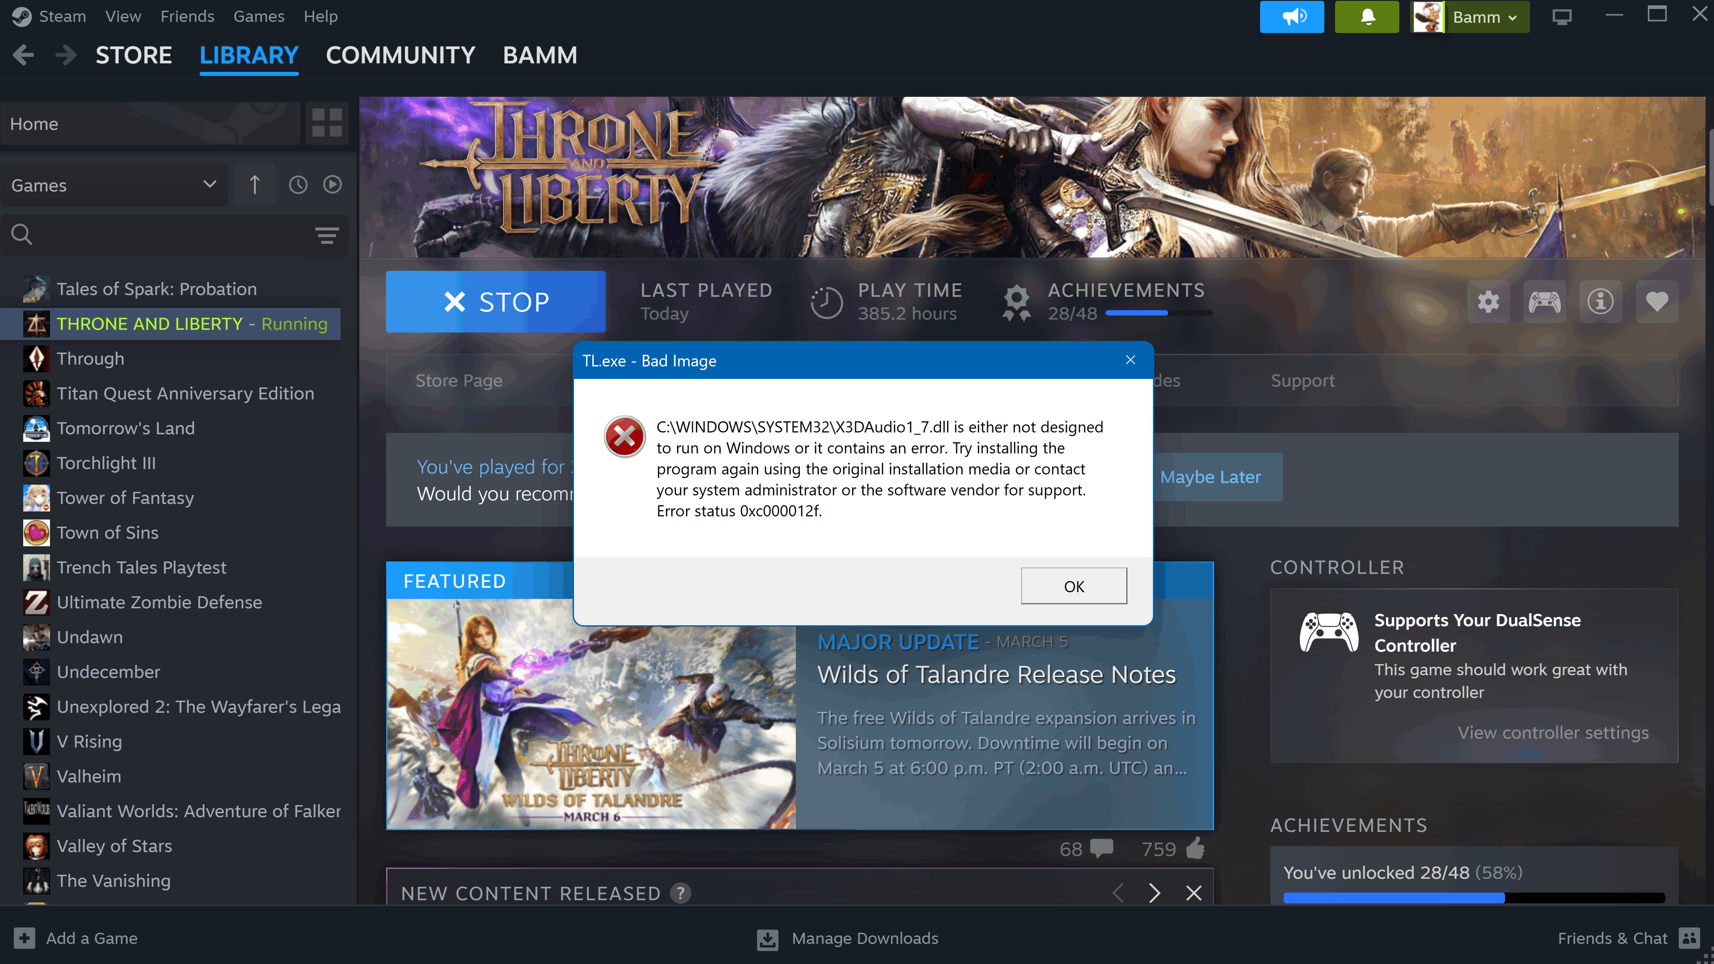Expand the Games category dropdown

[114, 185]
